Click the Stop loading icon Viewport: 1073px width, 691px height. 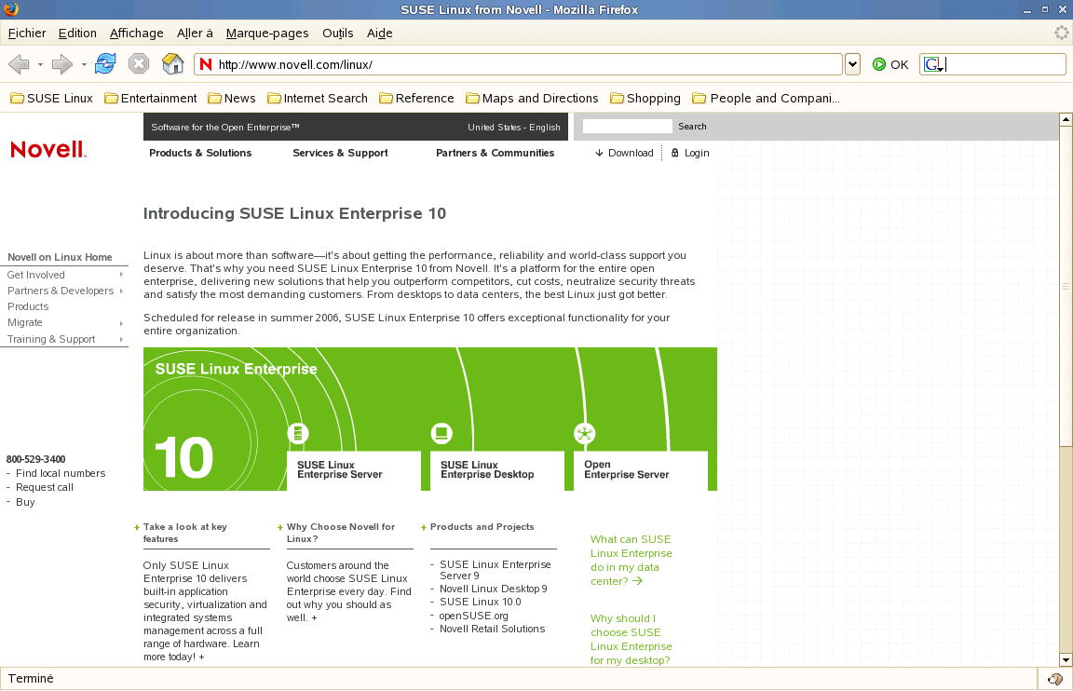(x=139, y=63)
